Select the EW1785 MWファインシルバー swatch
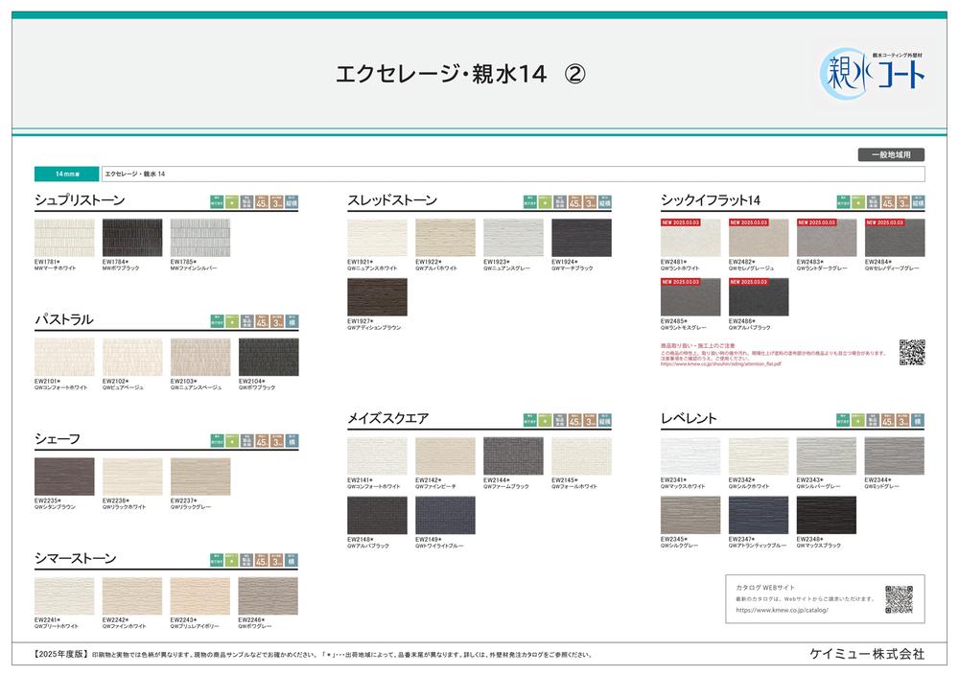Image resolution: width=959 pixels, height=675 pixels. (x=200, y=238)
